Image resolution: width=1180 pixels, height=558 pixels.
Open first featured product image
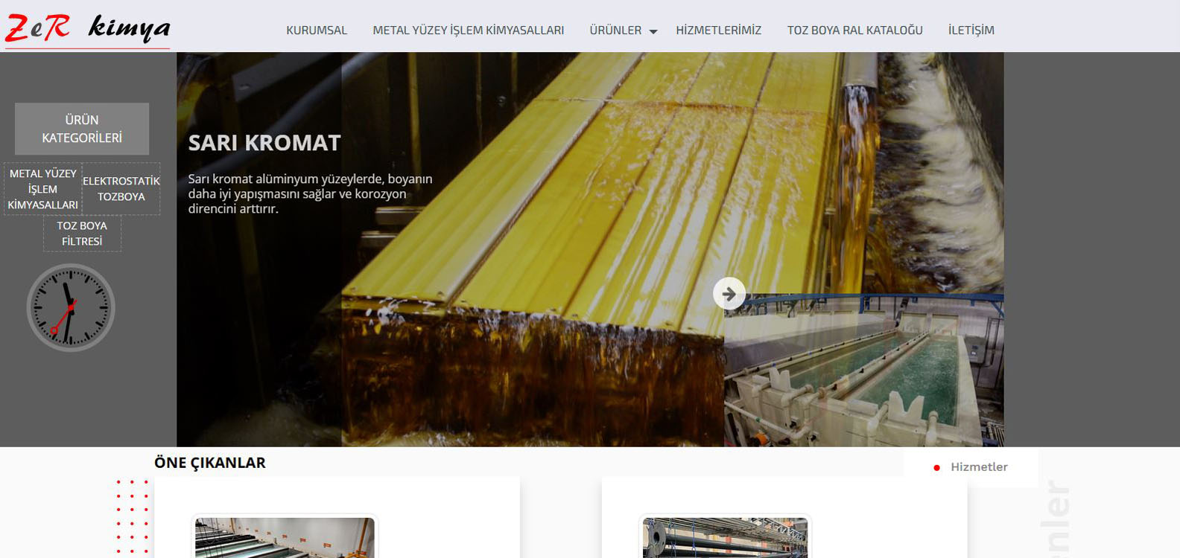click(285, 537)
